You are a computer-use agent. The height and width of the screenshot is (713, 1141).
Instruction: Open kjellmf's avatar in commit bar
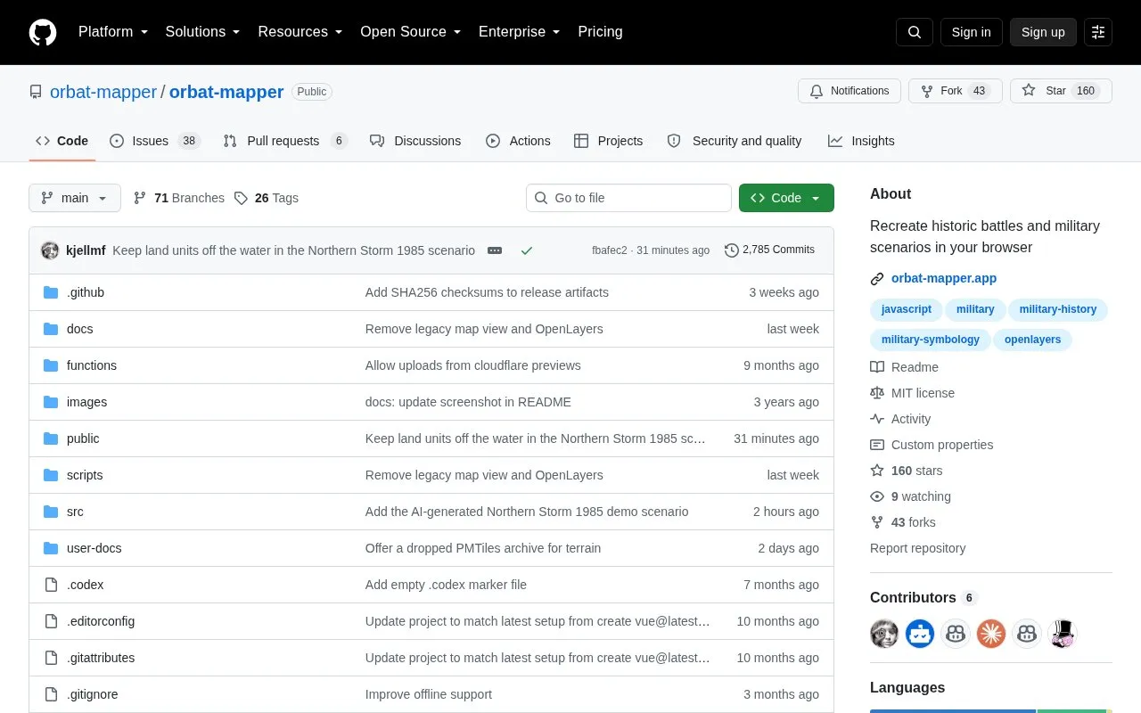point(50,250)
